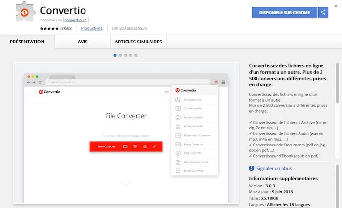Click the Informations supplémentaires heading
This screenshot has width=342, height=208.
[x=283, y=178]
